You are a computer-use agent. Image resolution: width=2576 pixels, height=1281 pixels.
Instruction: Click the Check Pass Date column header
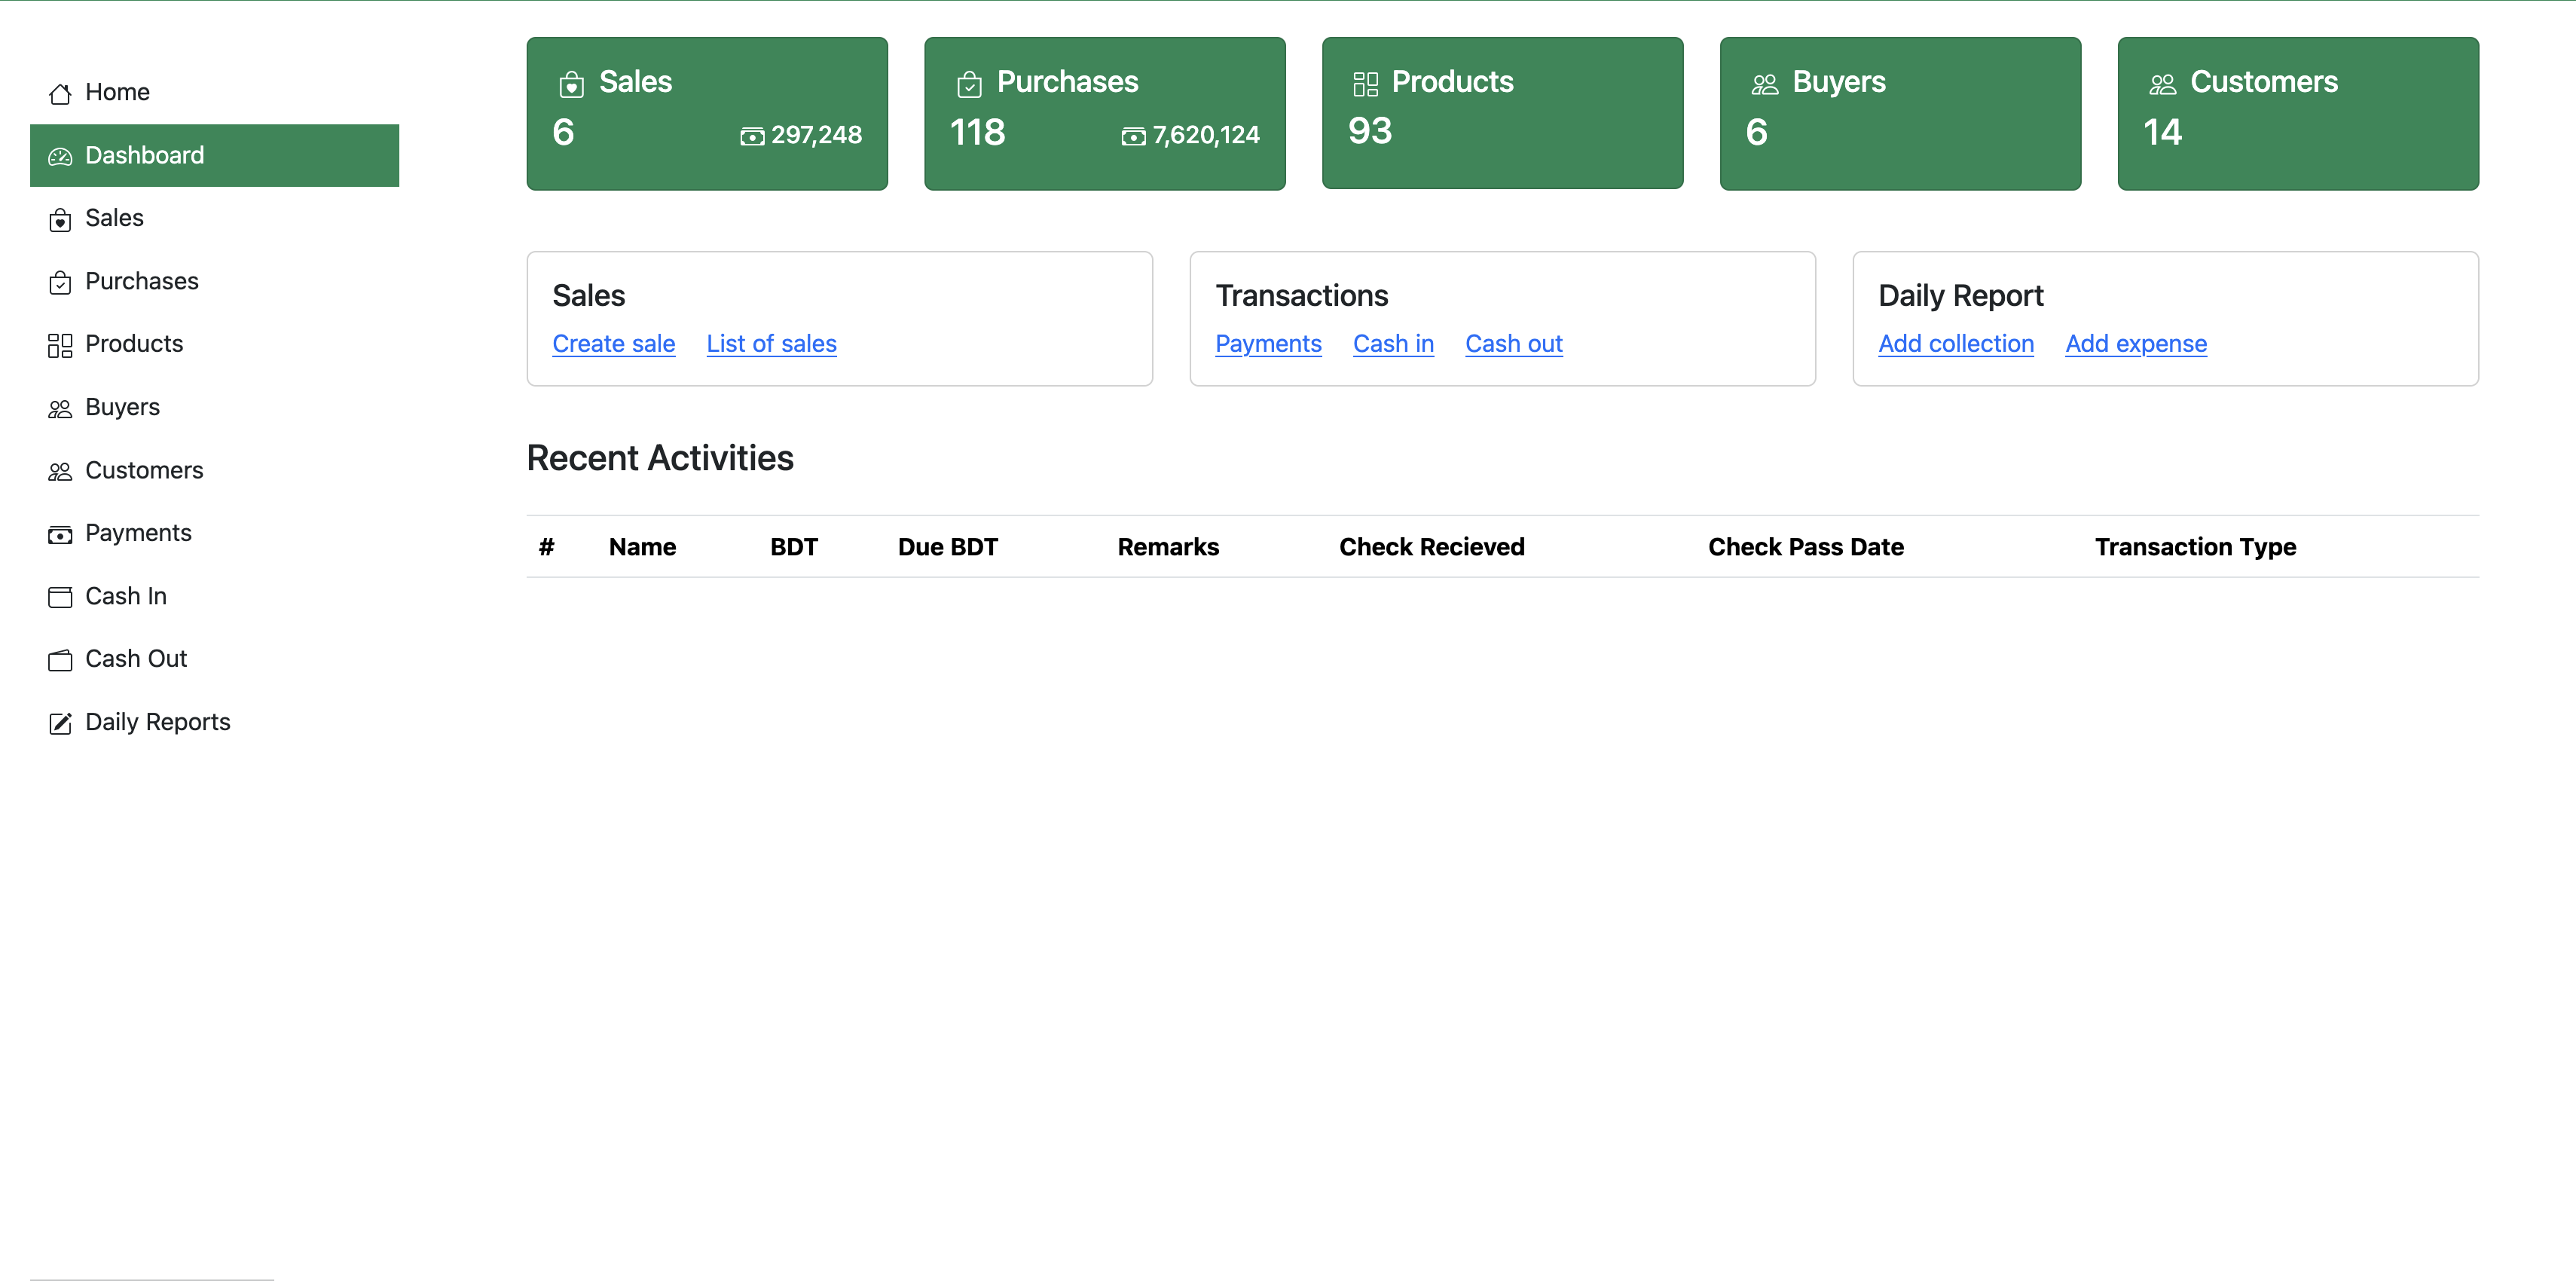click(x=1806, y=547)
